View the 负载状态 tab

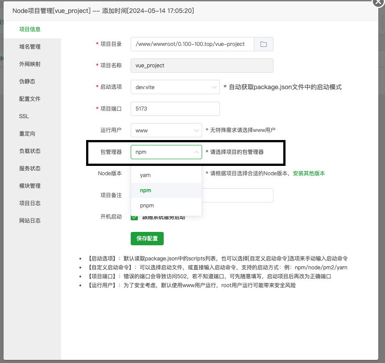pyautogui.click(x=32, y=151)
